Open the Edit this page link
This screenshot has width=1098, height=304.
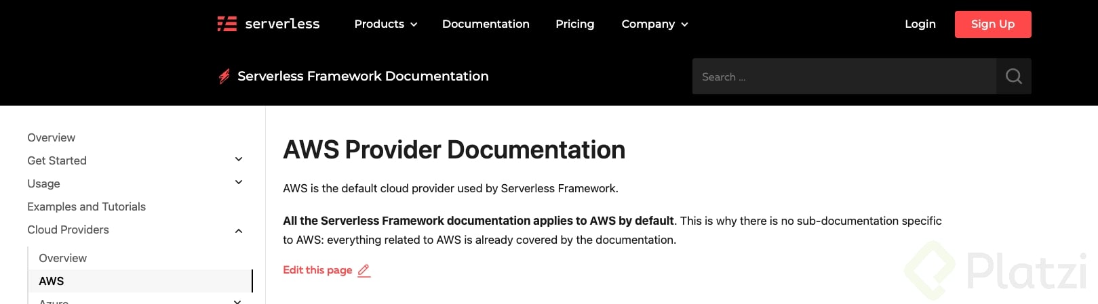[x=317, y=270]
